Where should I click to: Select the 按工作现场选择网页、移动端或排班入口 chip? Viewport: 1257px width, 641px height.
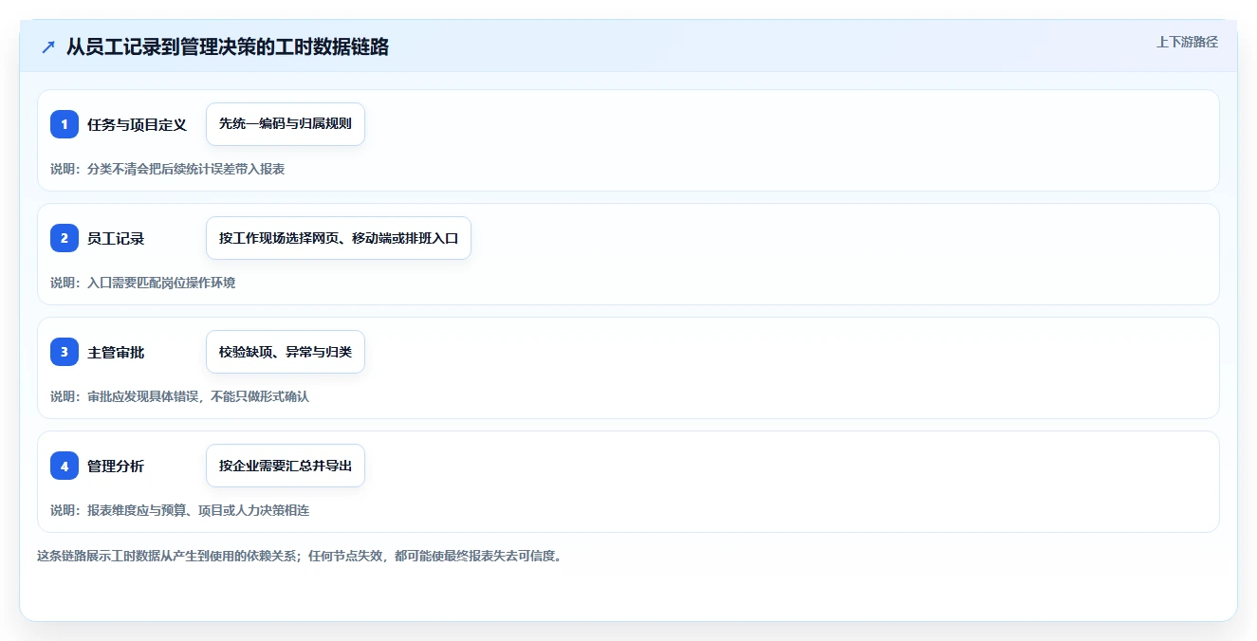[339, 238]
